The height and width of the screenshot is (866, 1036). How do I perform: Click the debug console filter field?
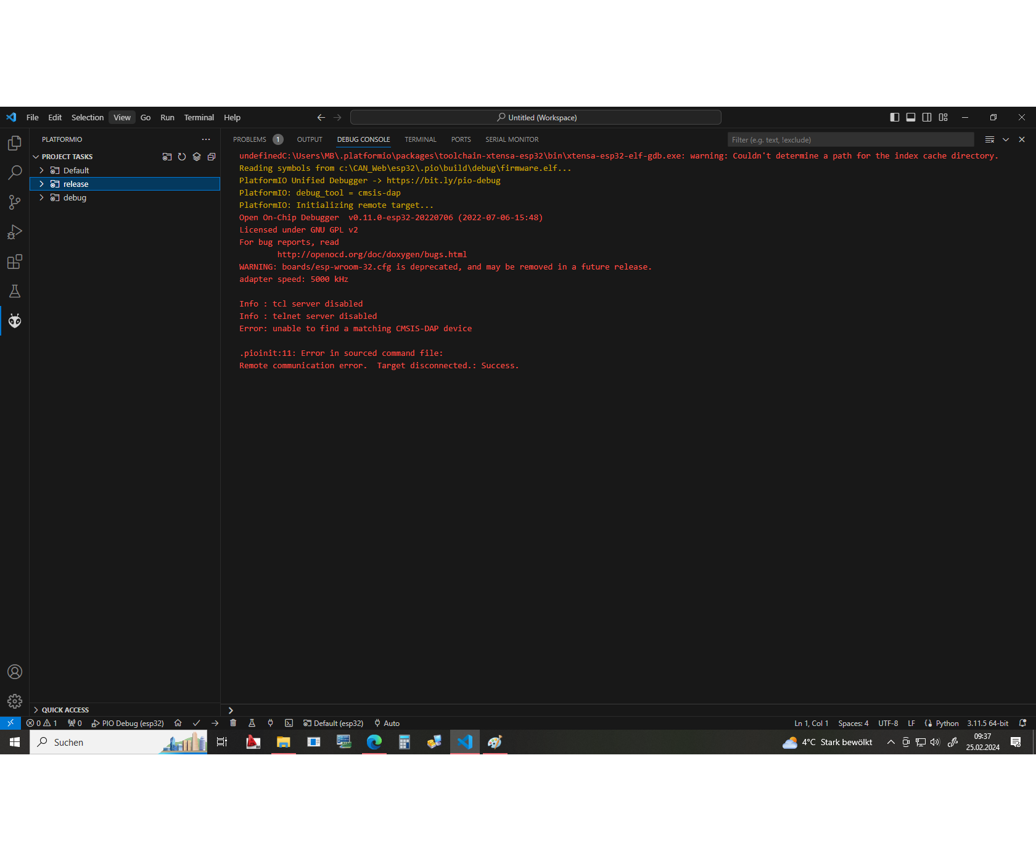tap(850, 139)
